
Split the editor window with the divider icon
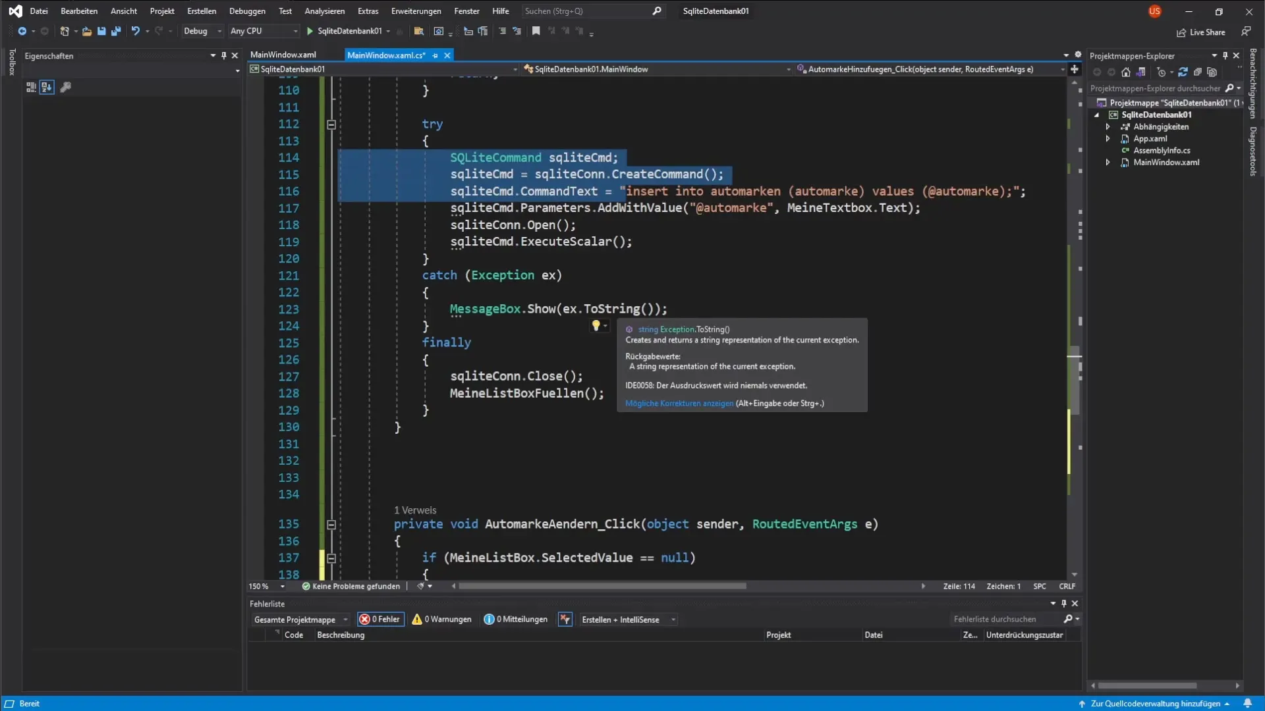pos(1075,69)
